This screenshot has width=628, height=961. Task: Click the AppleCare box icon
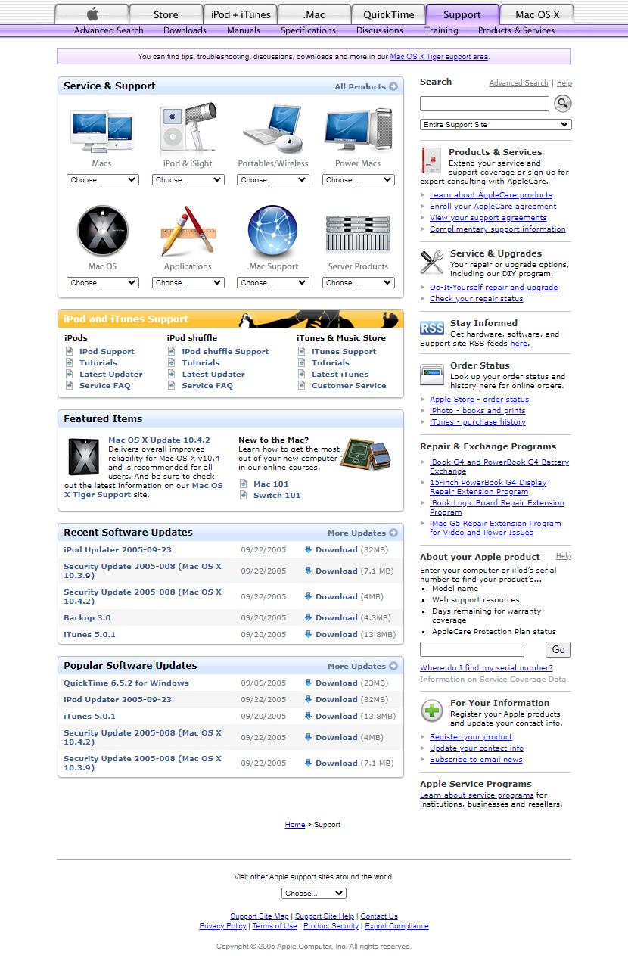pos(432,161)
